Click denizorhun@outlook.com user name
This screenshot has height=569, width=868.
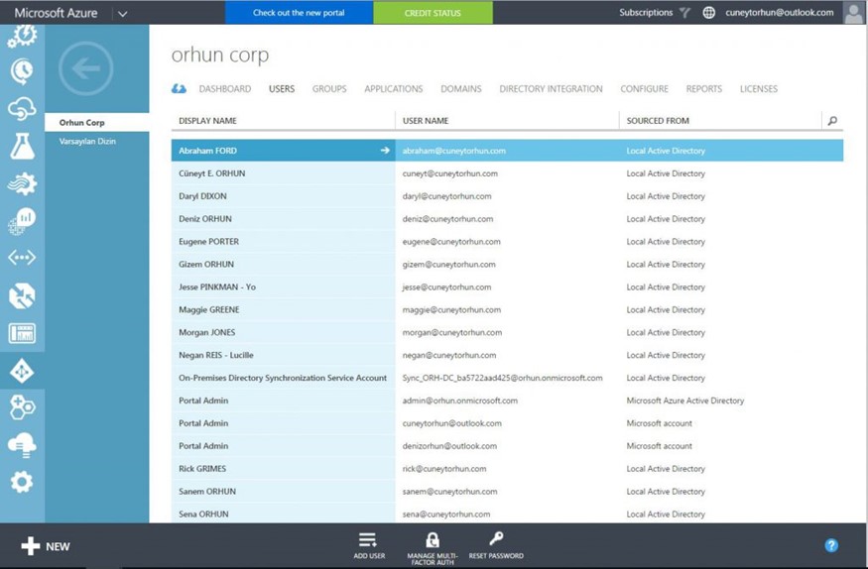[x=449, y=446]
